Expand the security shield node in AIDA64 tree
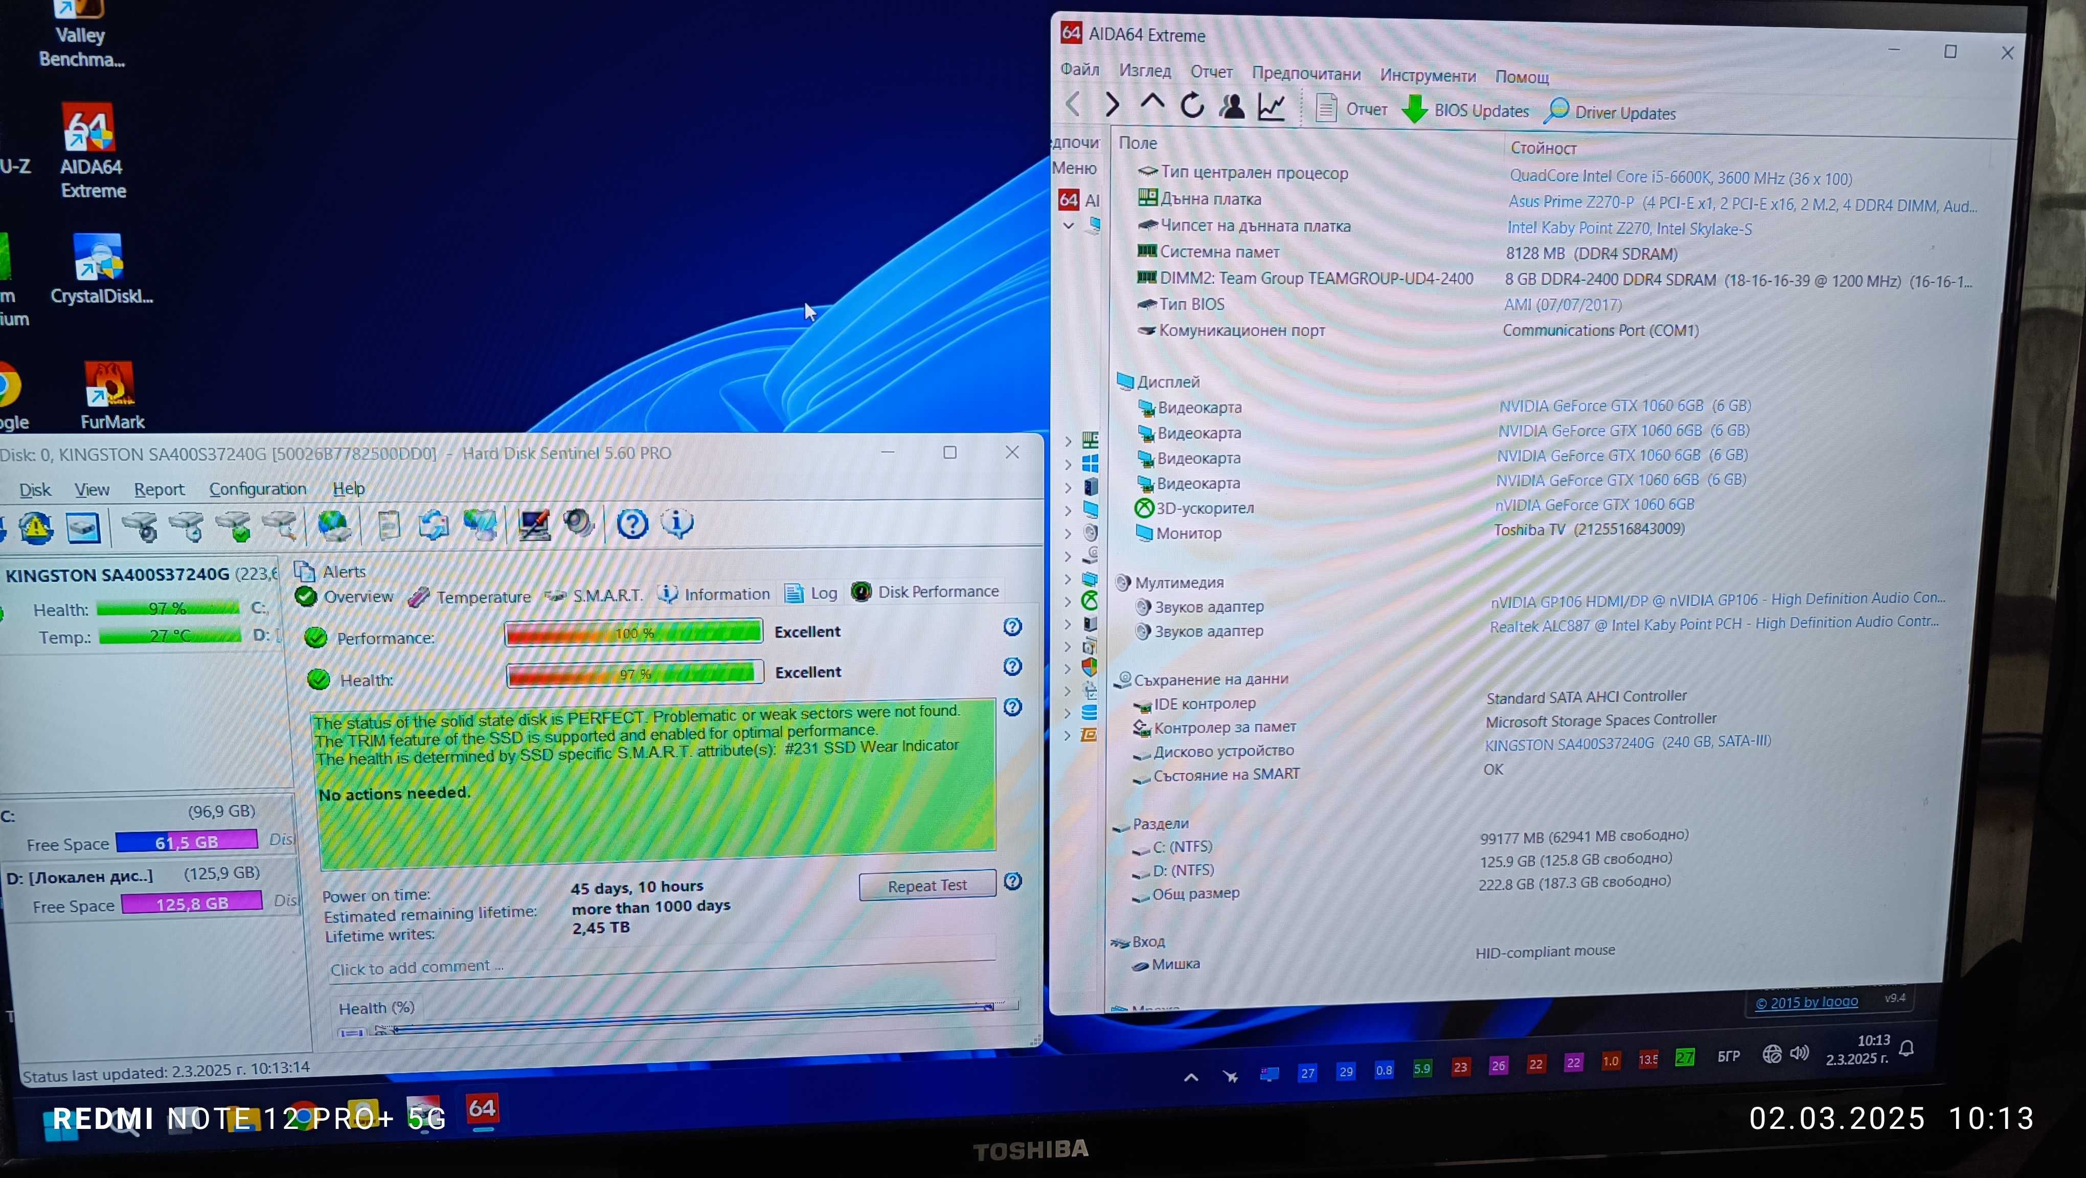This screenshot has width=2086, height=1178. point(1068,669)
